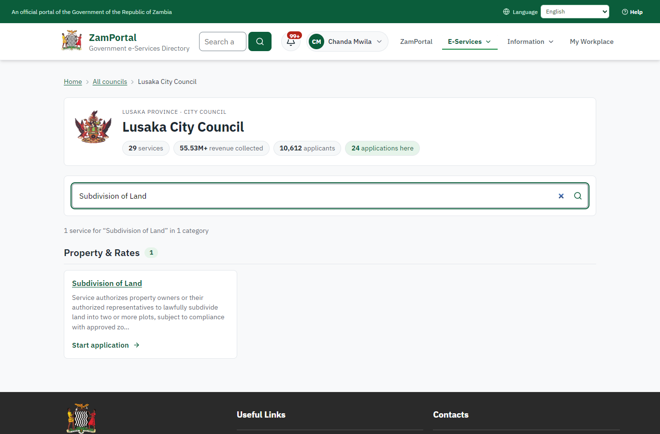Click the Lusaka City Council breadcrumb text
This screenshot has width=660, height=434.
(x=167, y=81)
